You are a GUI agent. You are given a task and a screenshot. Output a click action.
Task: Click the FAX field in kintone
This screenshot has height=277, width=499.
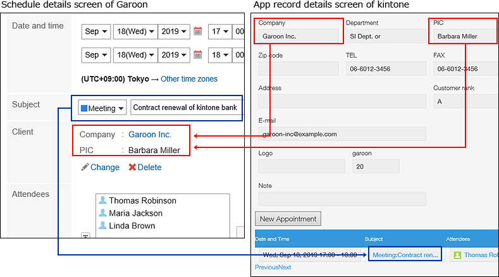(x=465, y=69)
